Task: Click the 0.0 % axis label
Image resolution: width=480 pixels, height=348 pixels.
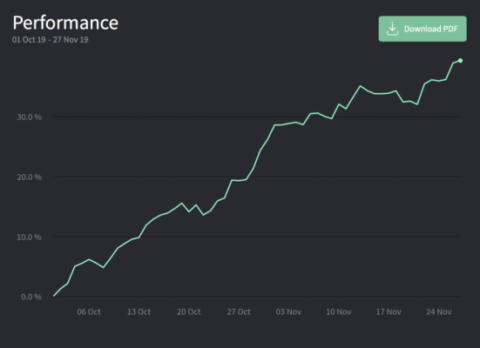Action: [x=31, y=297]
